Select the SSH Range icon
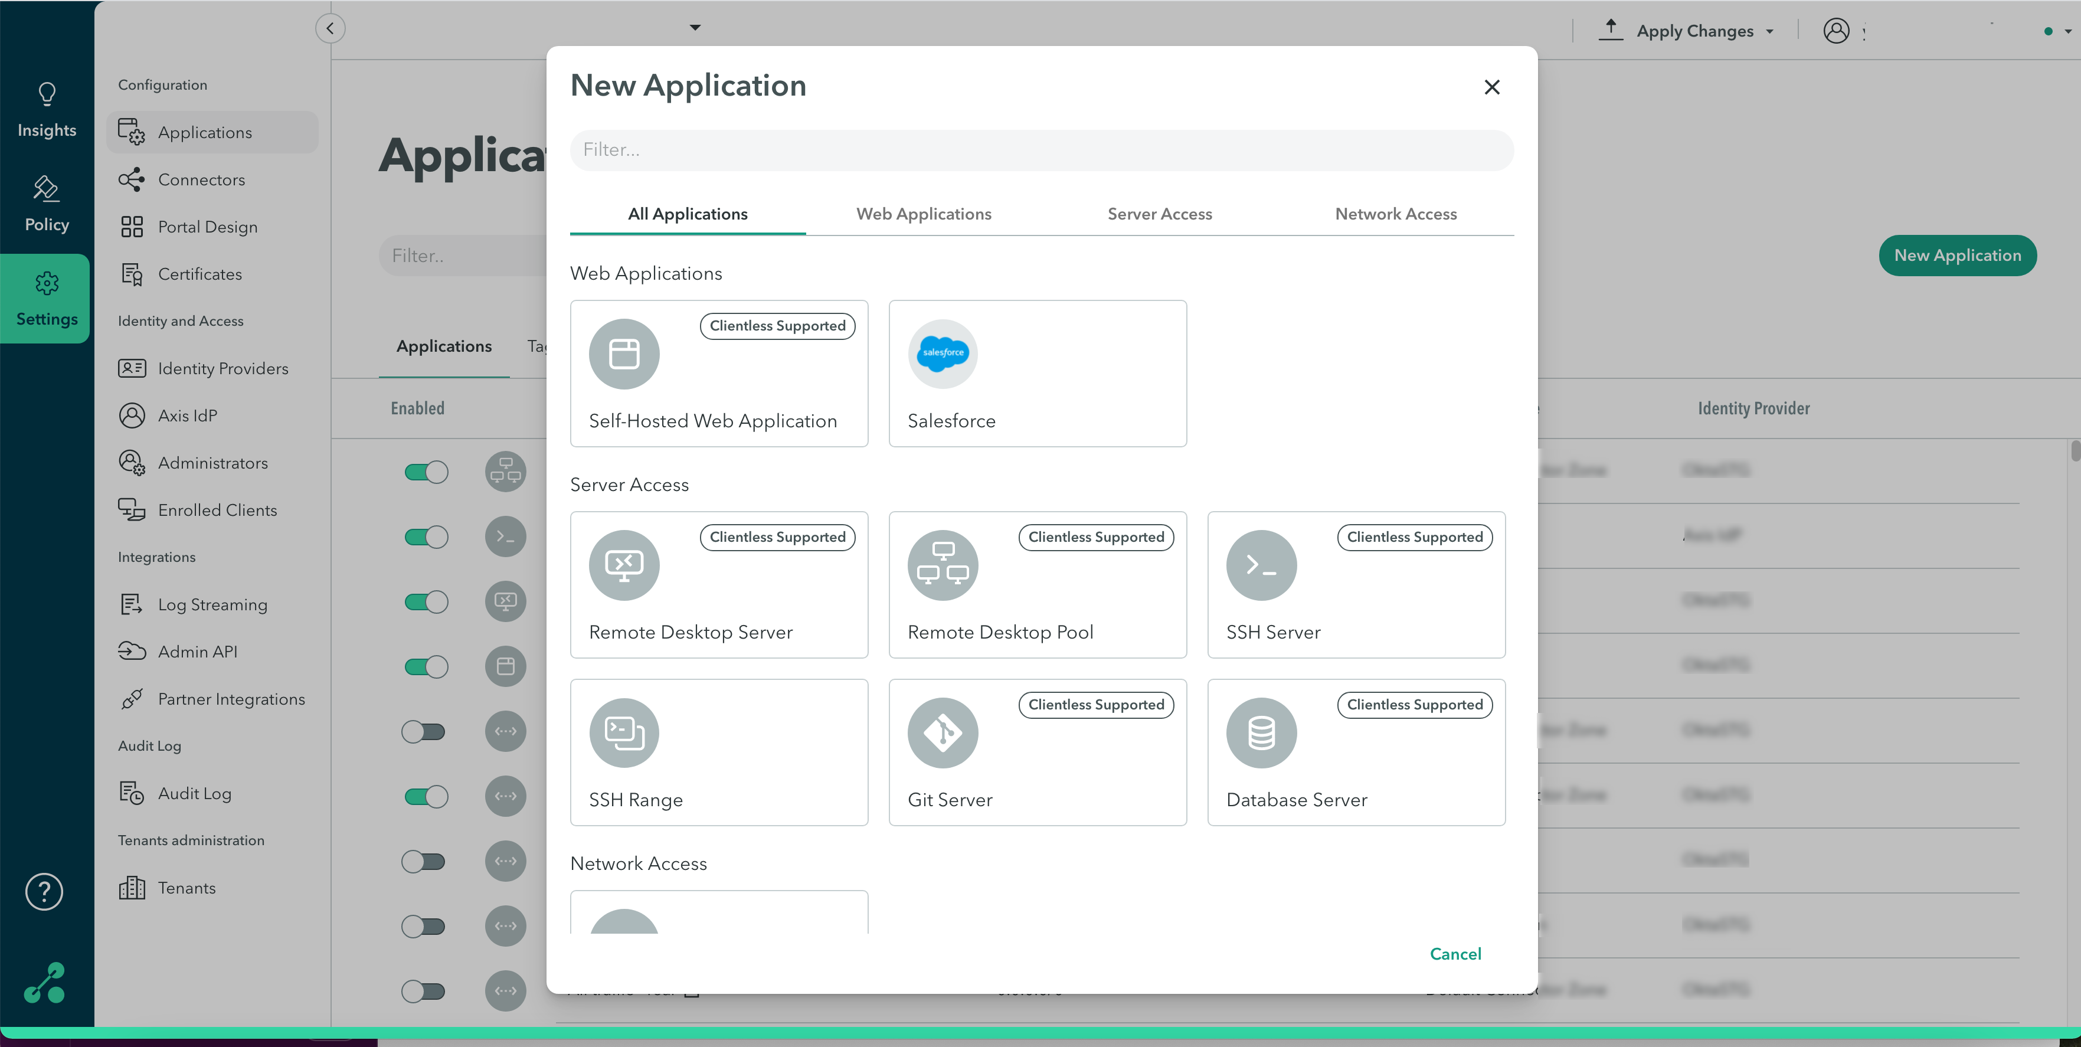This screenshot has height=1047, width=2081. coord(624,733)
